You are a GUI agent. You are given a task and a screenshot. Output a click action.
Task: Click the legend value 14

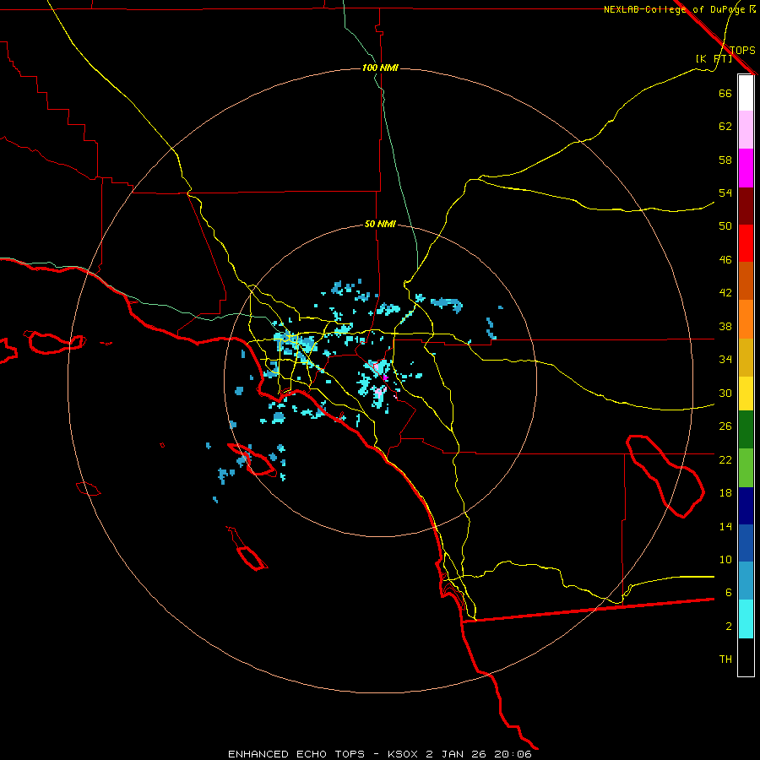coord(725,526)
